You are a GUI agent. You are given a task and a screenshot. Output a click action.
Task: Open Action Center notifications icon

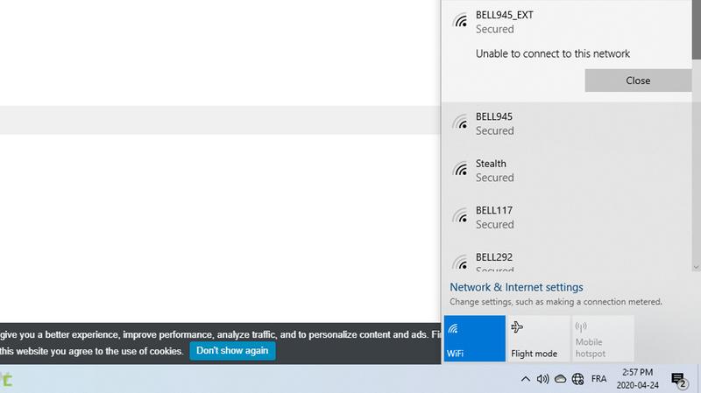678,379
